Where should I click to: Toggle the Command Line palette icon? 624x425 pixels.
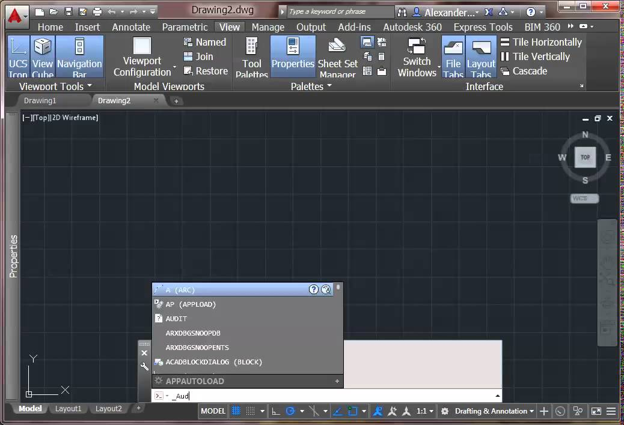(x=367, y=41)
